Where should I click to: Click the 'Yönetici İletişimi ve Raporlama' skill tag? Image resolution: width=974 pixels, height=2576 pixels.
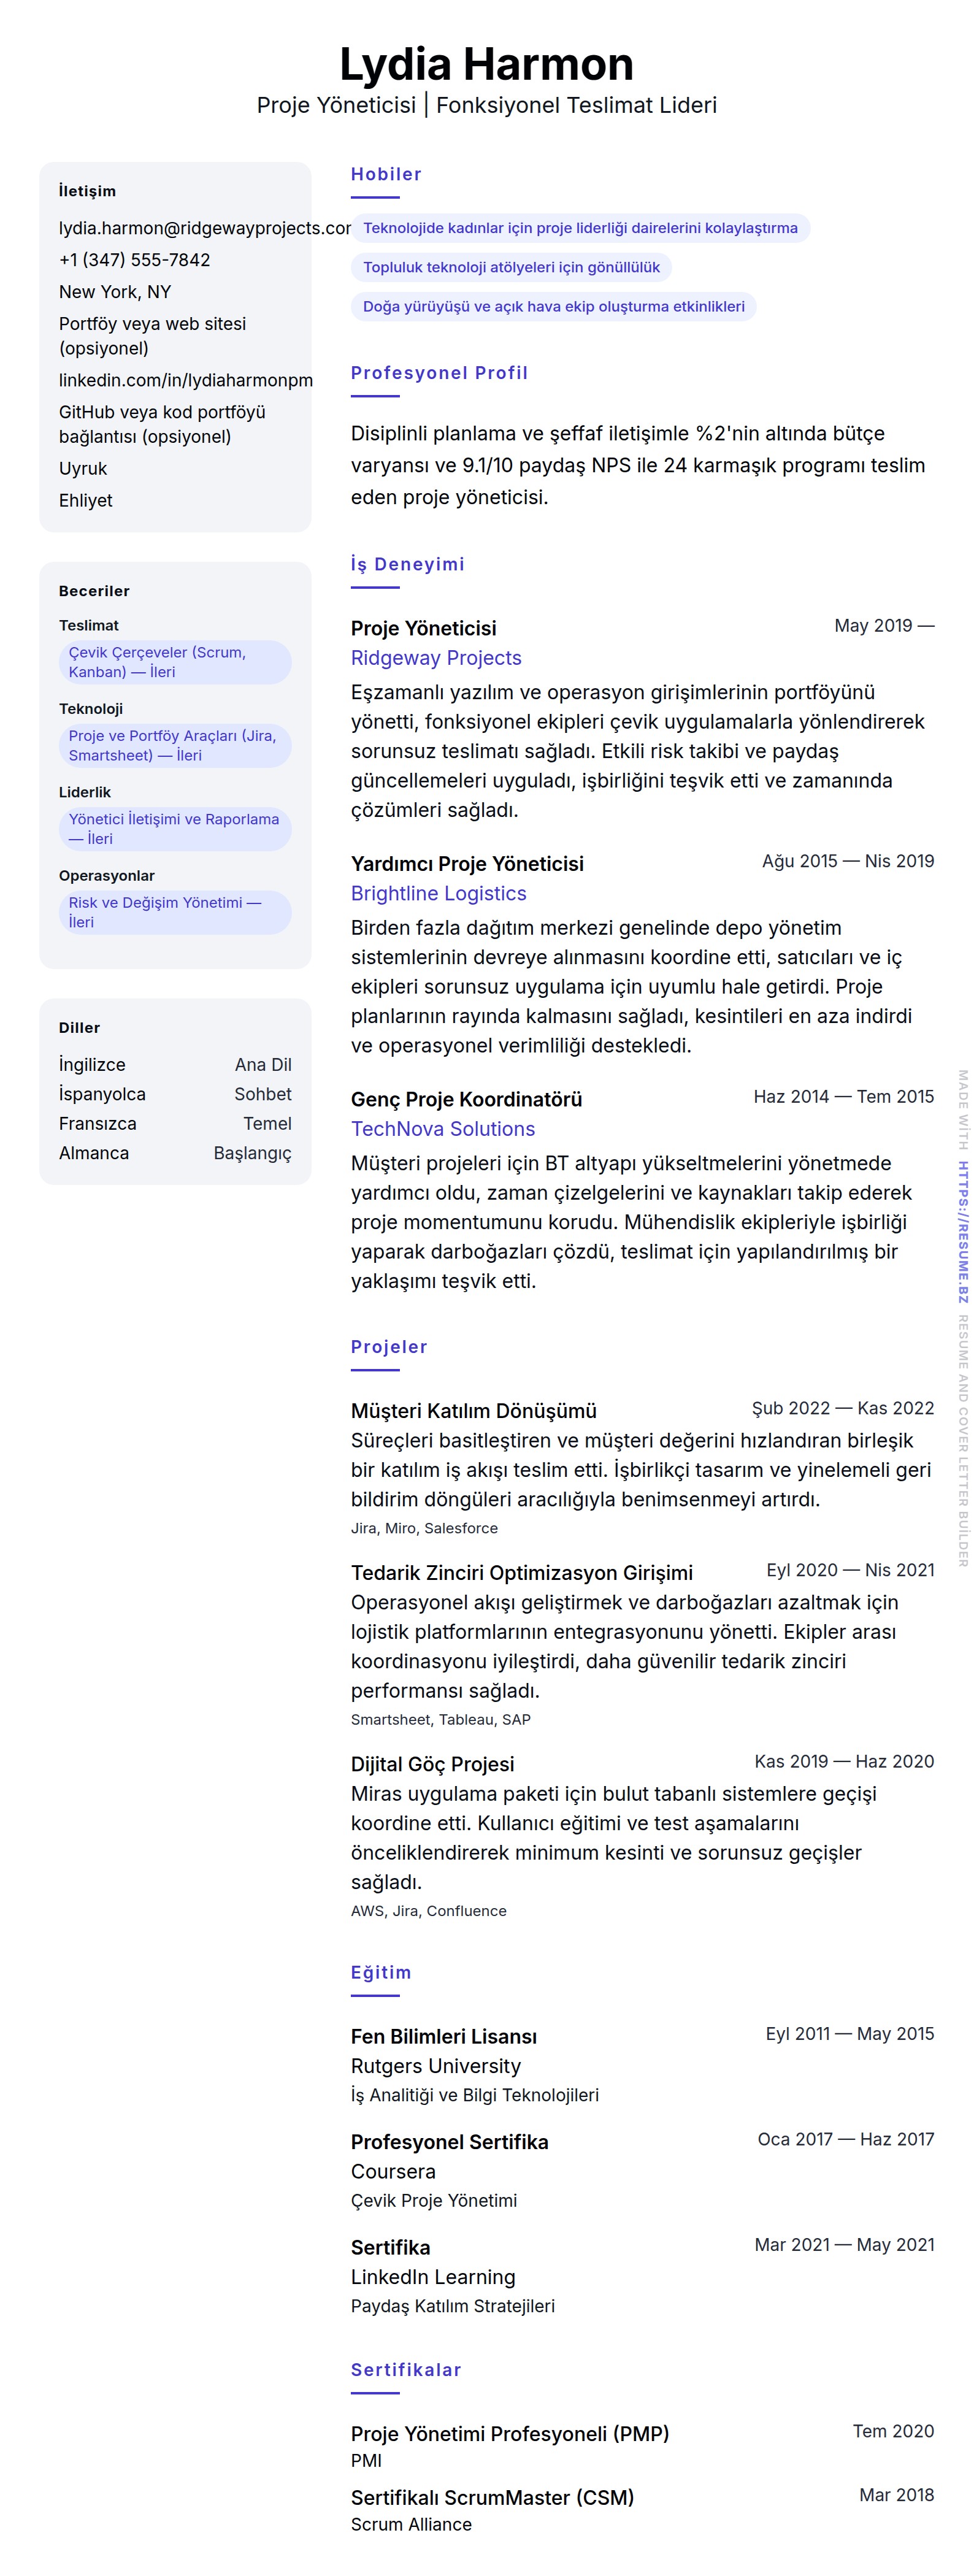coord(175,829)
